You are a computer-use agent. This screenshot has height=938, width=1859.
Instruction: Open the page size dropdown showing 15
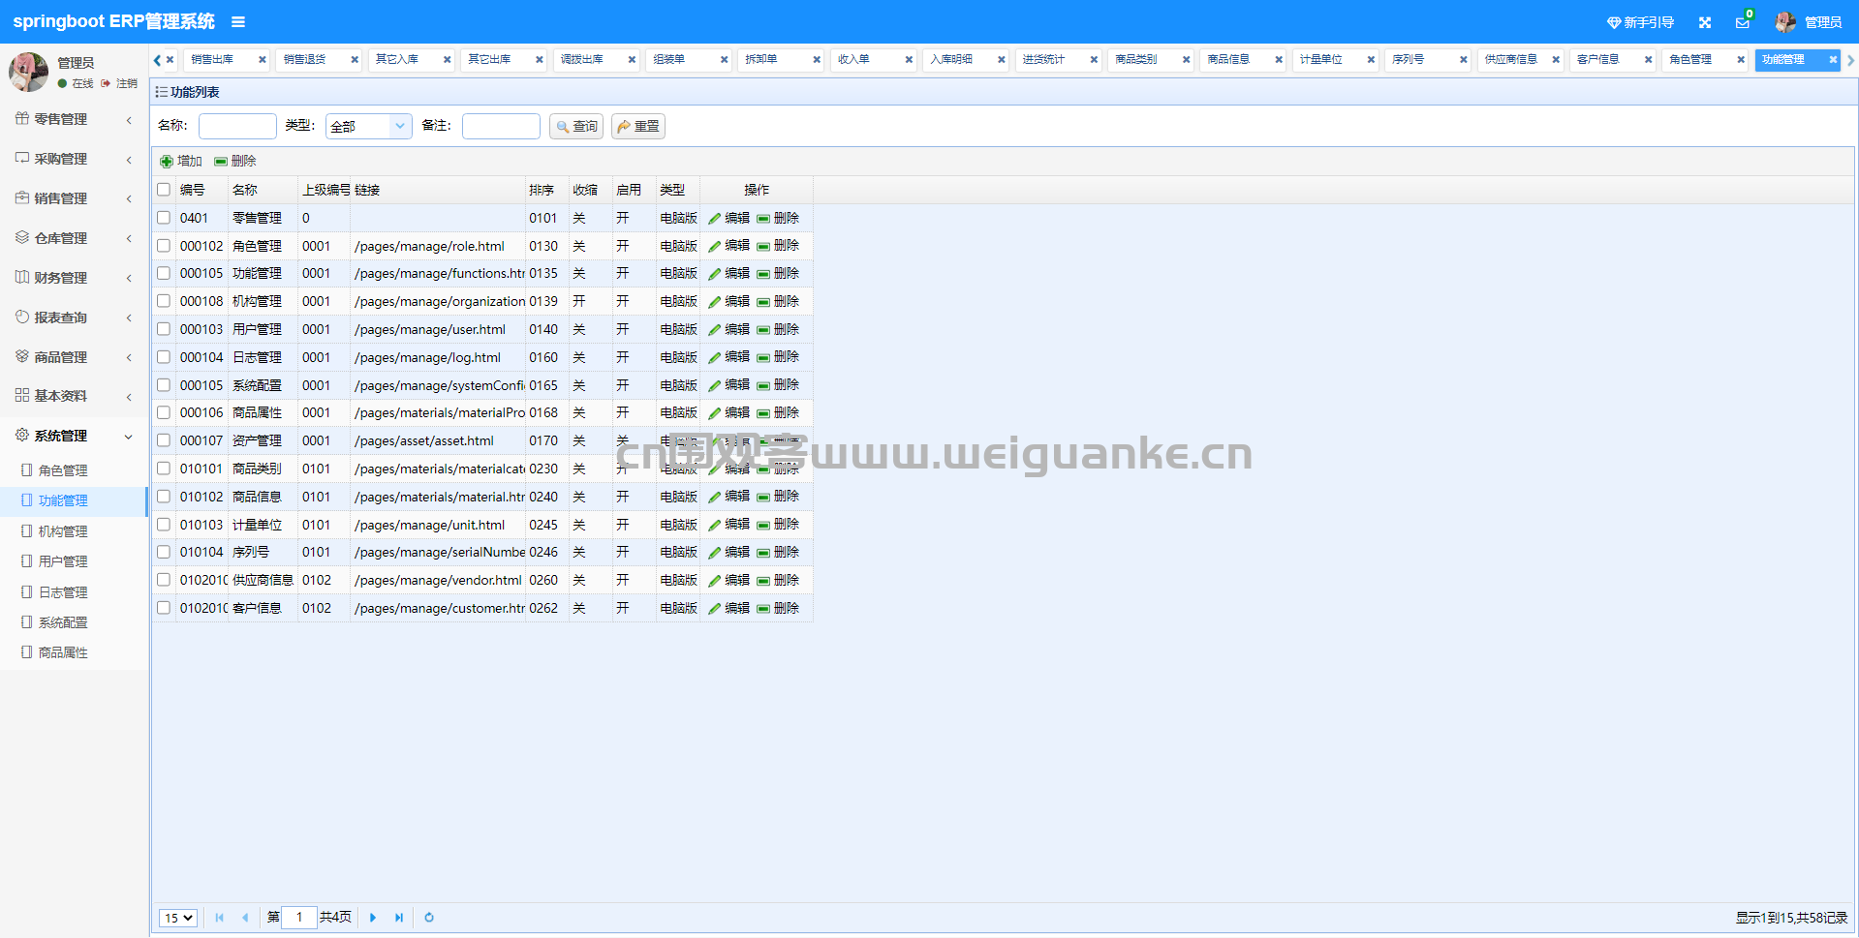(x=178, y=918)
